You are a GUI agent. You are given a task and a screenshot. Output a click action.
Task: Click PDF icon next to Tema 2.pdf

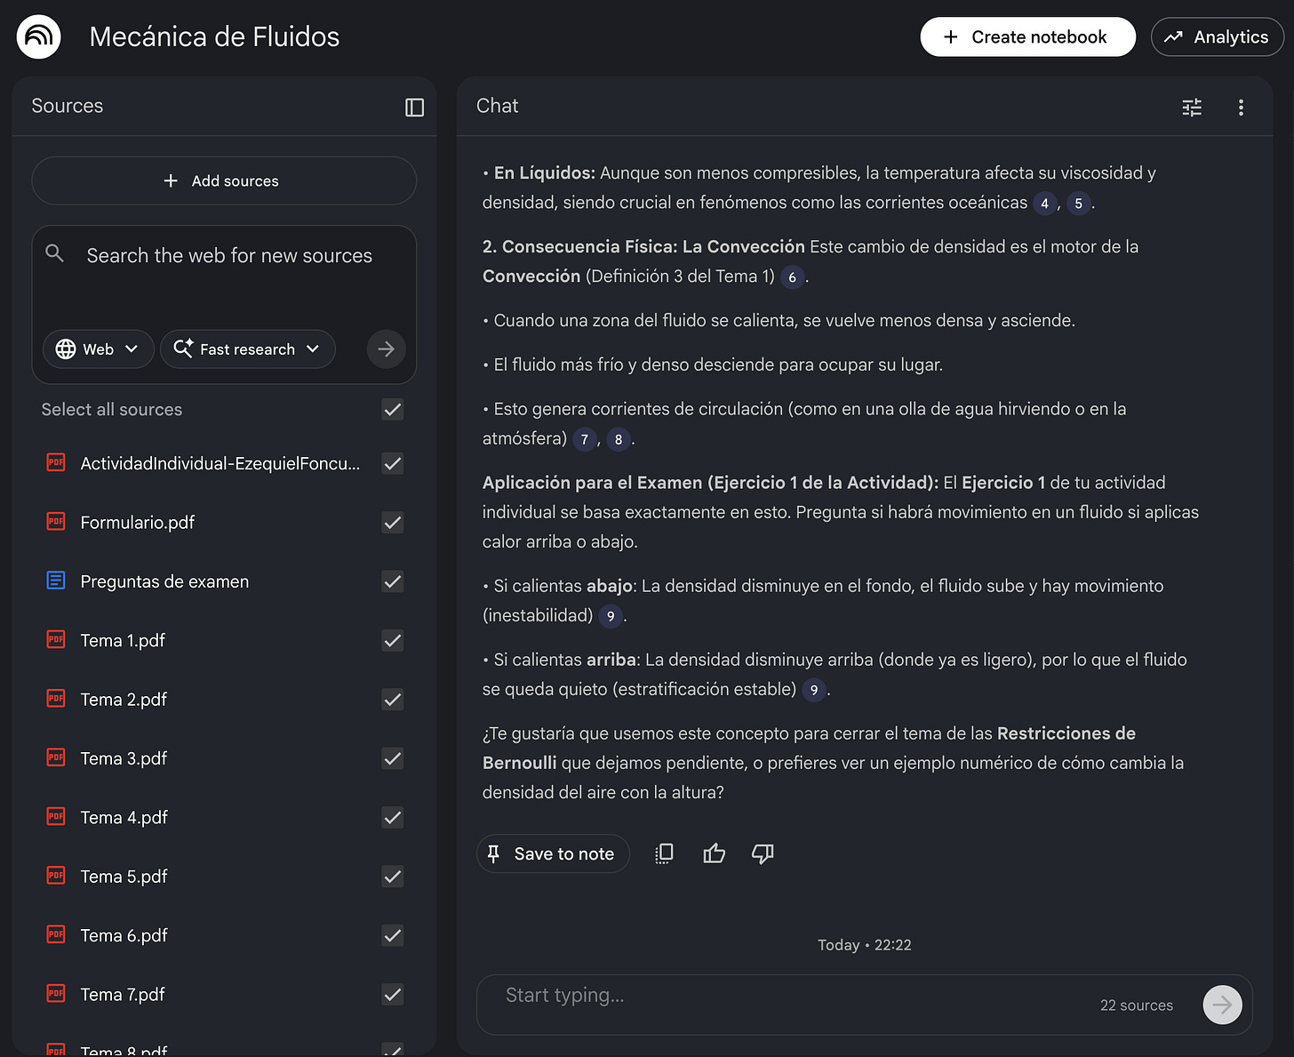click(56, 698)
